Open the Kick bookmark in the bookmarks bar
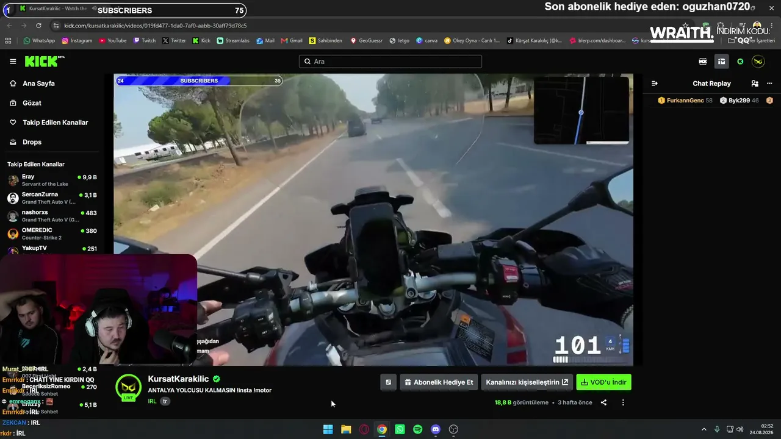781x439 pixels. click(x=201, y=41)
